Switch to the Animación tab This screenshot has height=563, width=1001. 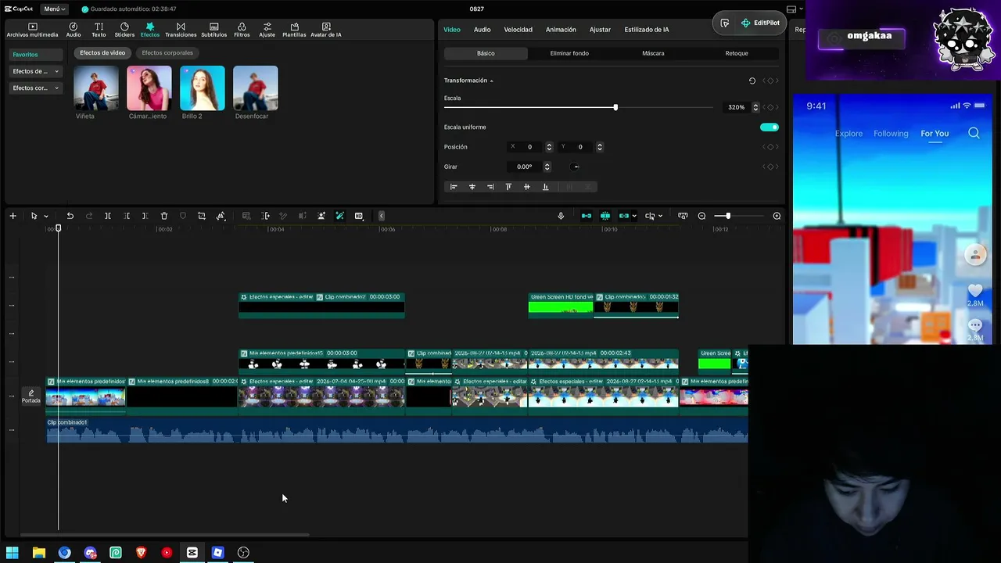[561, 30]
